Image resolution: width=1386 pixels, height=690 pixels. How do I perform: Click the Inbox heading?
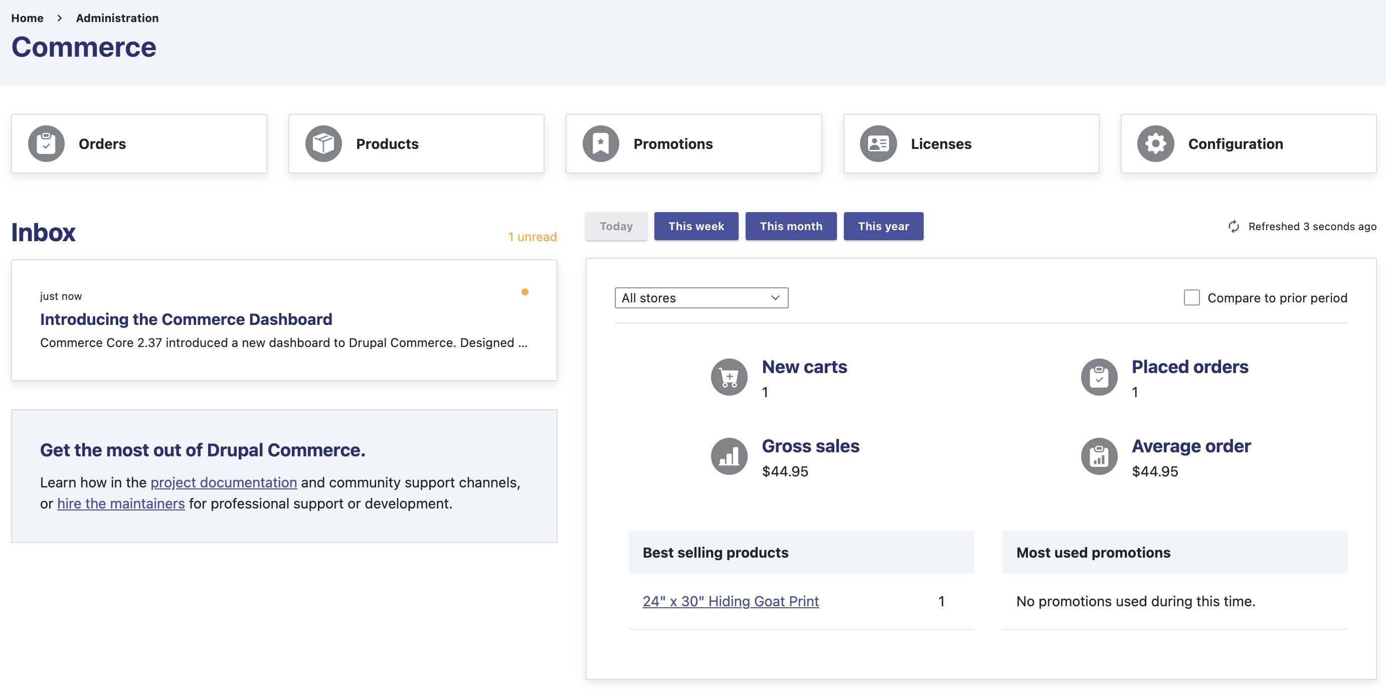click(x=44, y=233)
